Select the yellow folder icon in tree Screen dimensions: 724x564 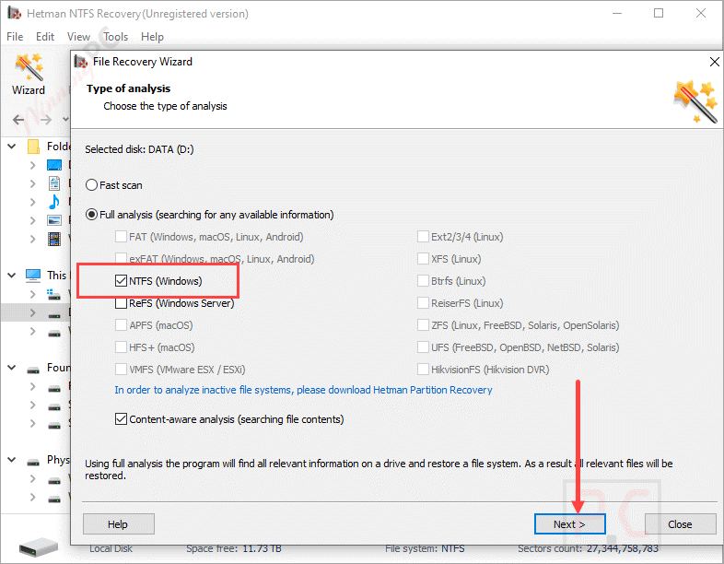(x=33, y=147)
